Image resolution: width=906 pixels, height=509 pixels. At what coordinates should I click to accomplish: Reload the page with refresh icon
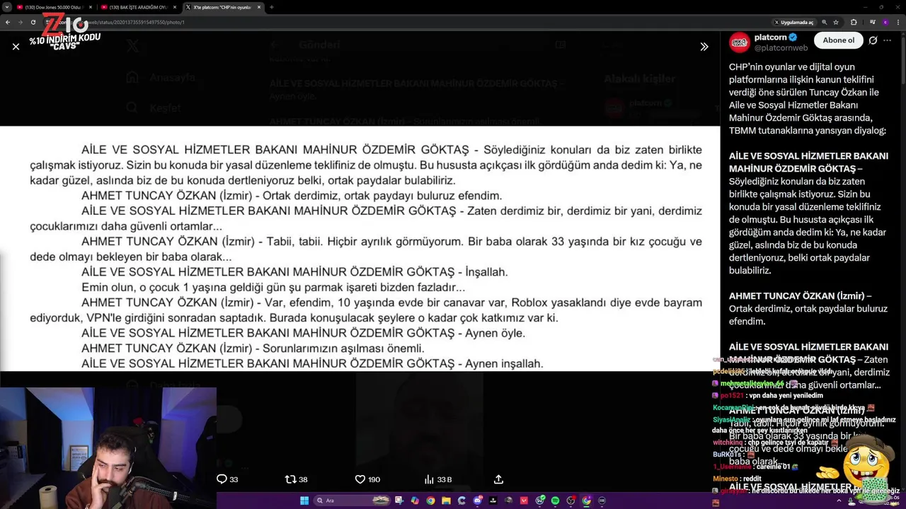click(x=33, y=22)
